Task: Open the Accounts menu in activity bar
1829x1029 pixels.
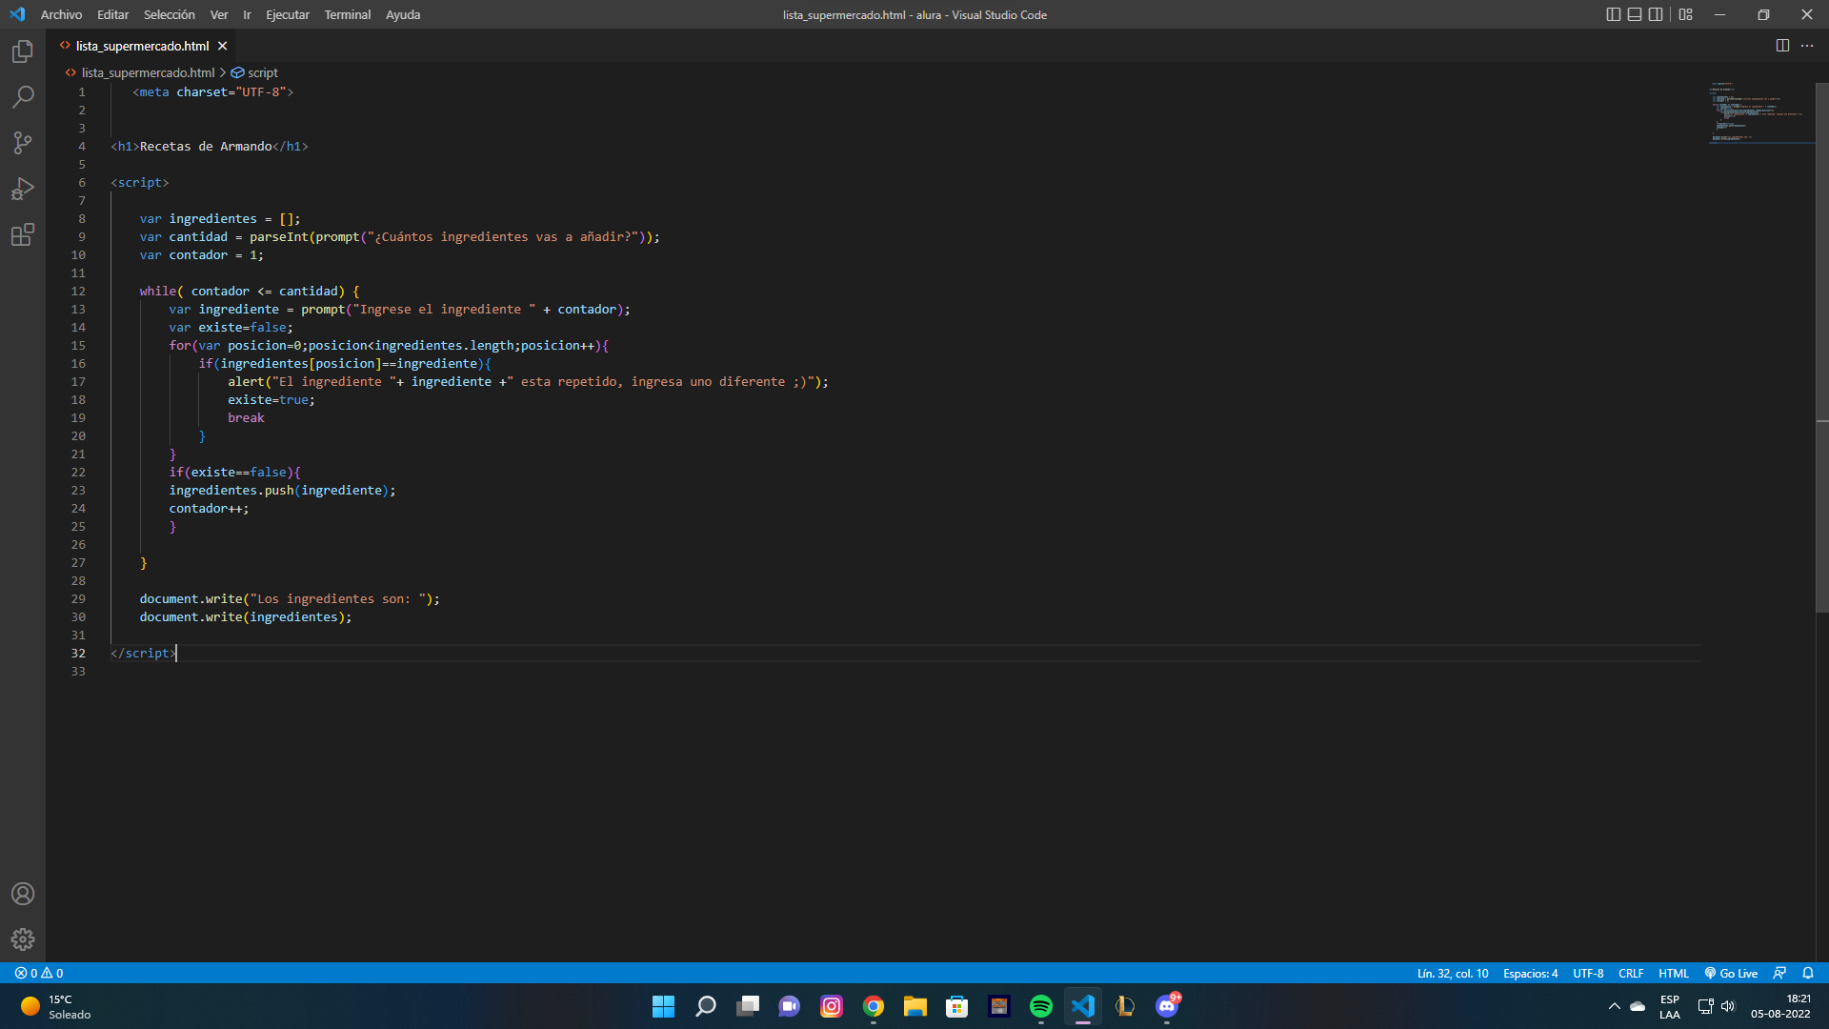Action: 23,894
